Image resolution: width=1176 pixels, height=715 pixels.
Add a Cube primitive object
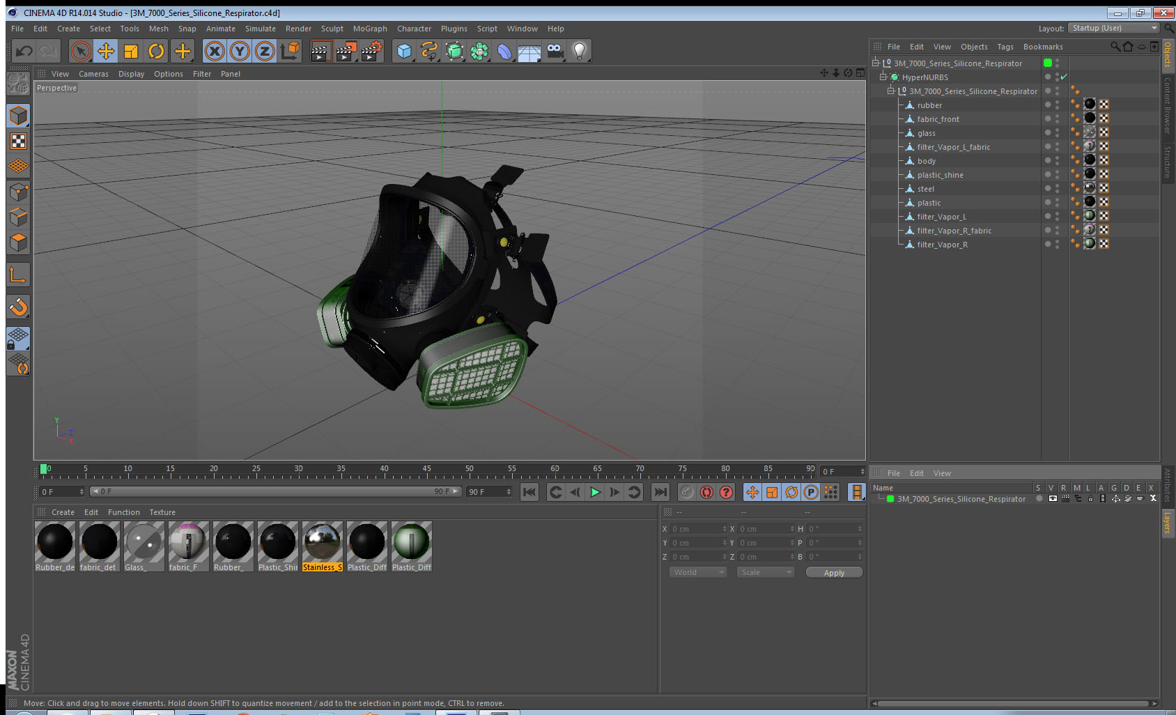405,51
